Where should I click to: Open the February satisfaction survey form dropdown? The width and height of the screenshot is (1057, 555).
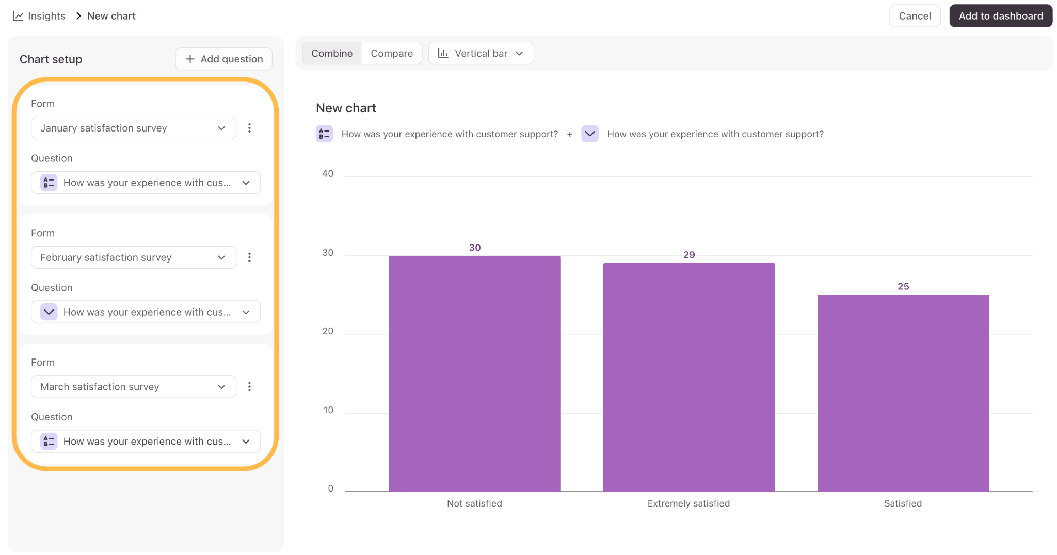tap(134, 257)
